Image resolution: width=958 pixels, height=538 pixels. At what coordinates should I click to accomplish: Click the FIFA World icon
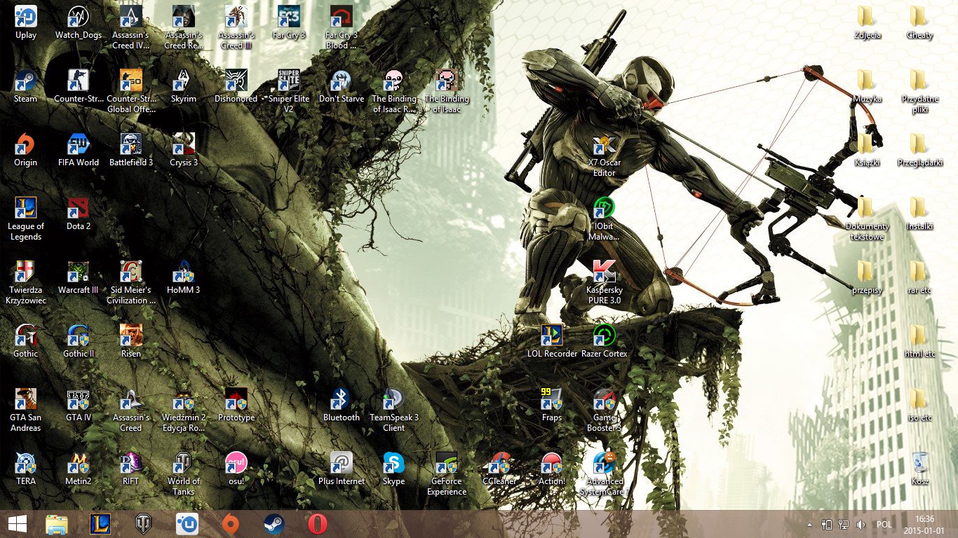click(x=79, y=150)
